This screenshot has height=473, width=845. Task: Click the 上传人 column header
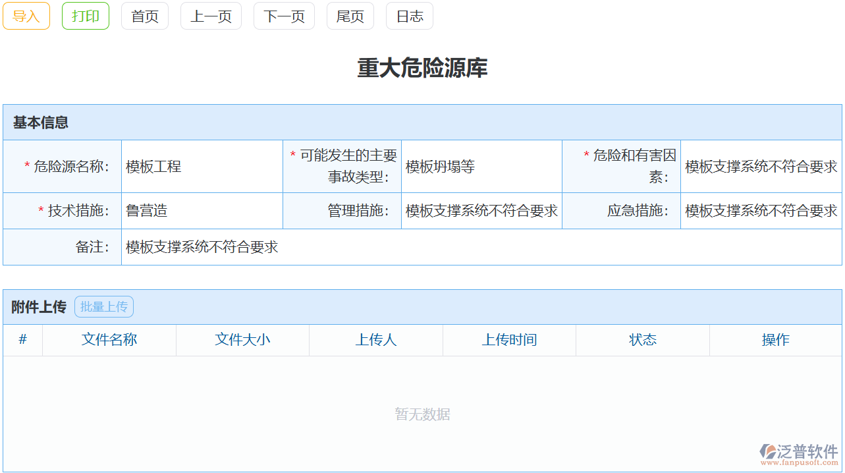point(375,340)
